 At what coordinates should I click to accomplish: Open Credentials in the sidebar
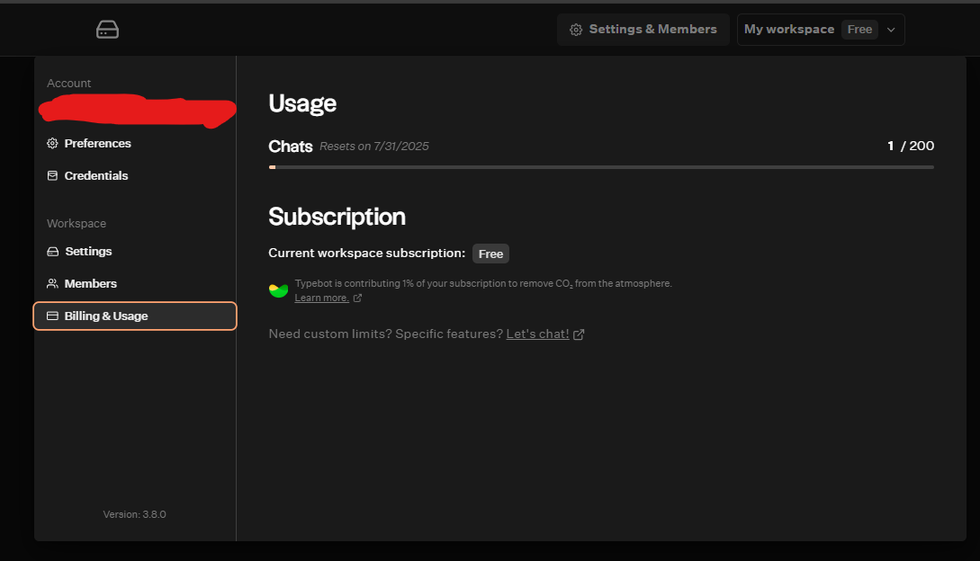[135, 175]
